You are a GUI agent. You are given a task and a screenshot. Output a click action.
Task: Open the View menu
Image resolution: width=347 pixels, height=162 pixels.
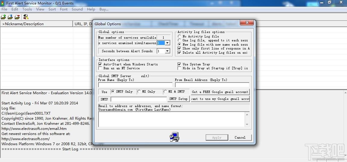click(x=40, y=9)
